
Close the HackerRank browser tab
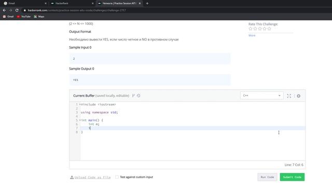point(92,4)
